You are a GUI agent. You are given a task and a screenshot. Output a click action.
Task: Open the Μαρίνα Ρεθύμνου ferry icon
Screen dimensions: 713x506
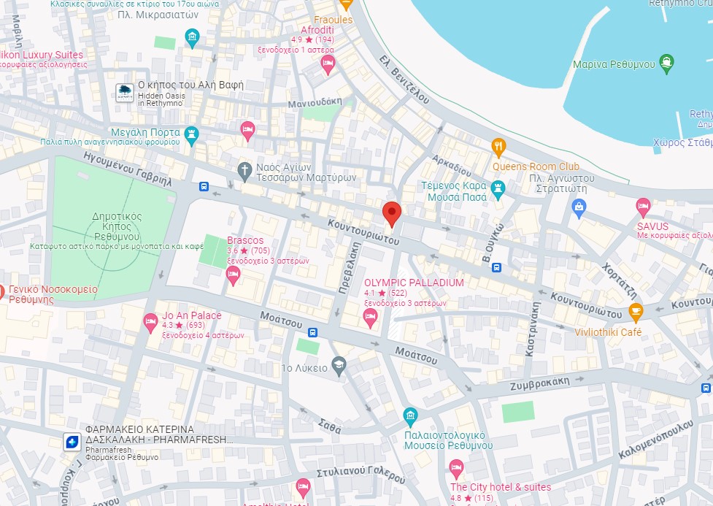pos(666,64)
